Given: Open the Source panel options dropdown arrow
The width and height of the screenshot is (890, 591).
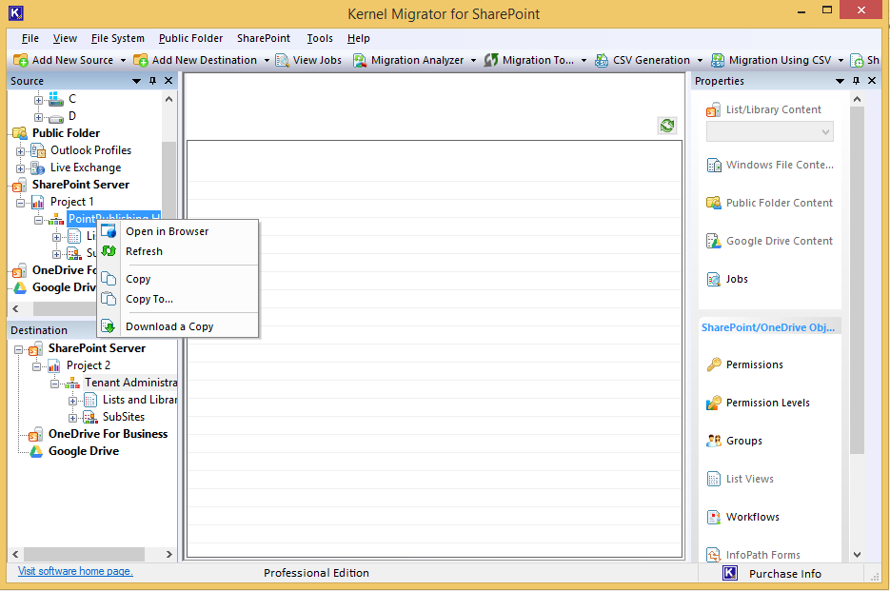Looking at the screenshot, I should pos(136,81).
